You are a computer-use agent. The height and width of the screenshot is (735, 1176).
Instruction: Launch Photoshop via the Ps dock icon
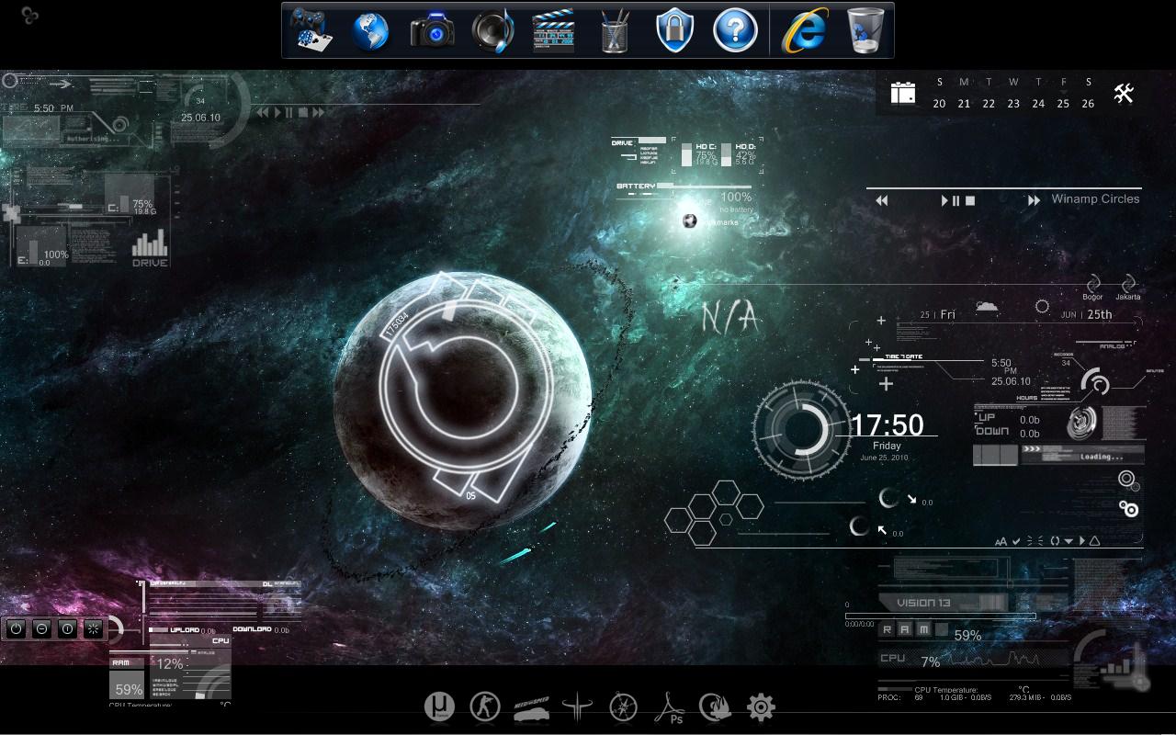[671, 707]
